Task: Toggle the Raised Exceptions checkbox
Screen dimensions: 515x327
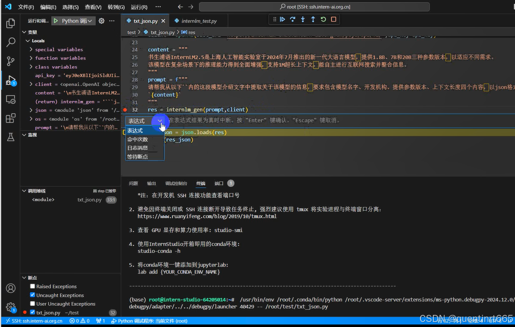Action: (32, 286)
